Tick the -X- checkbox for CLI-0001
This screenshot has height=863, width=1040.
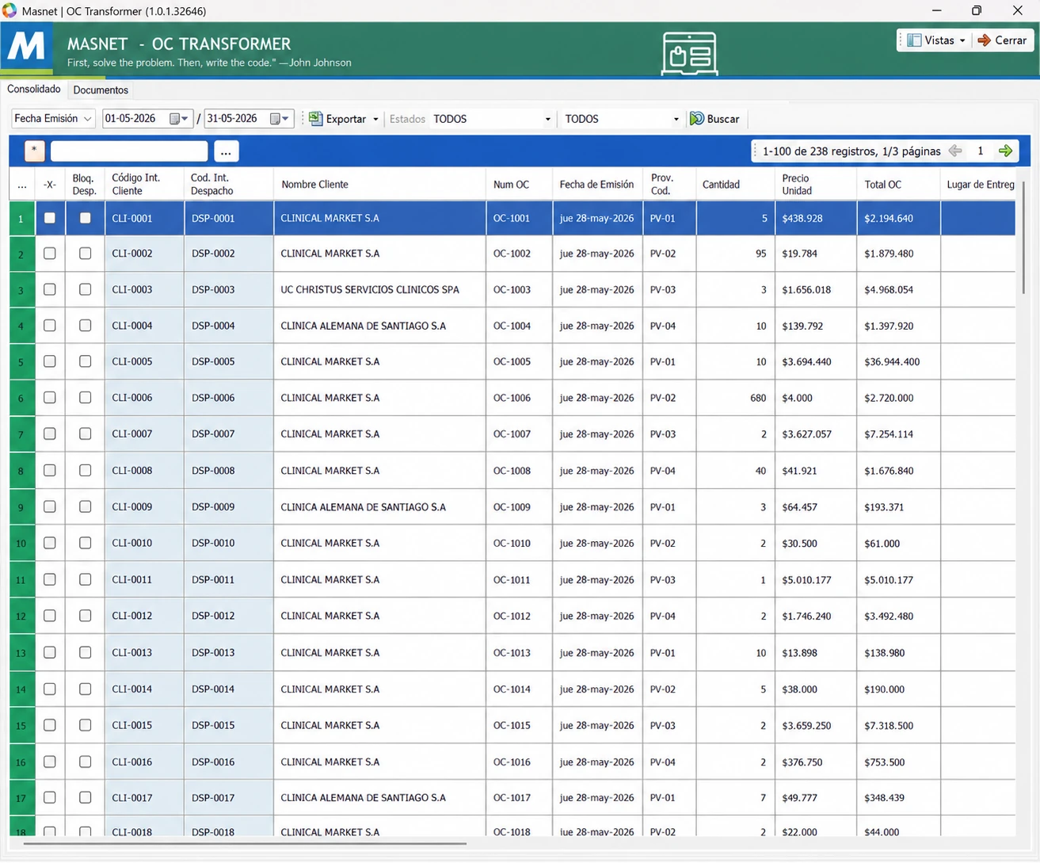(50, 218)
